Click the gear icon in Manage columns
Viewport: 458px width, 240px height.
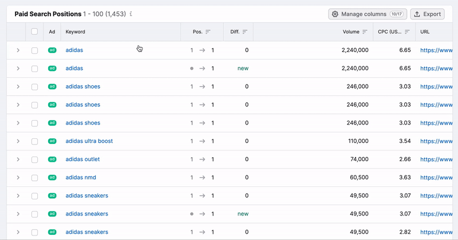[x=335, y=14]
